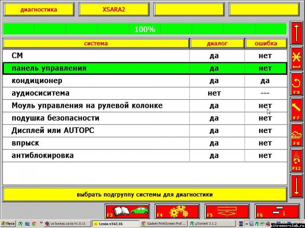The image size is (305, 228).
Task: Expand the quick launch chevron
Action: point(41,223)
